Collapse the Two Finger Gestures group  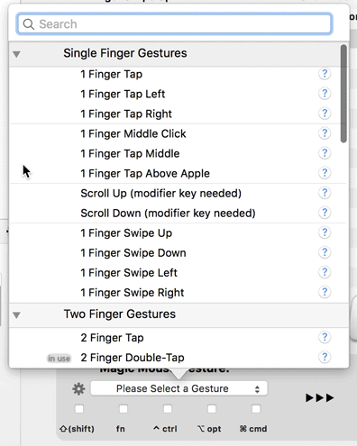[x=16, y=315]
